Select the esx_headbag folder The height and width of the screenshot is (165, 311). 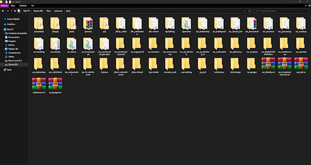pyautogui.click(x=39, y=45)
